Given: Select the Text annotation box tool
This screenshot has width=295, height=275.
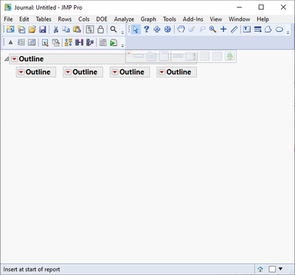Looking at the screenshot, I should point(247,30).
